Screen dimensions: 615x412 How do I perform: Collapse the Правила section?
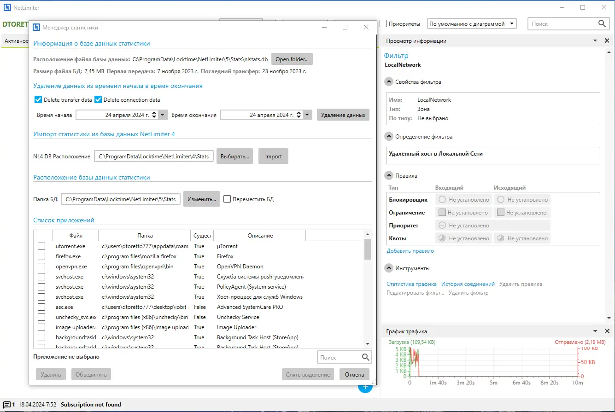coord(389,176)
